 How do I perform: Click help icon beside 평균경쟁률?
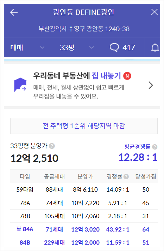[x=154, y=147]
